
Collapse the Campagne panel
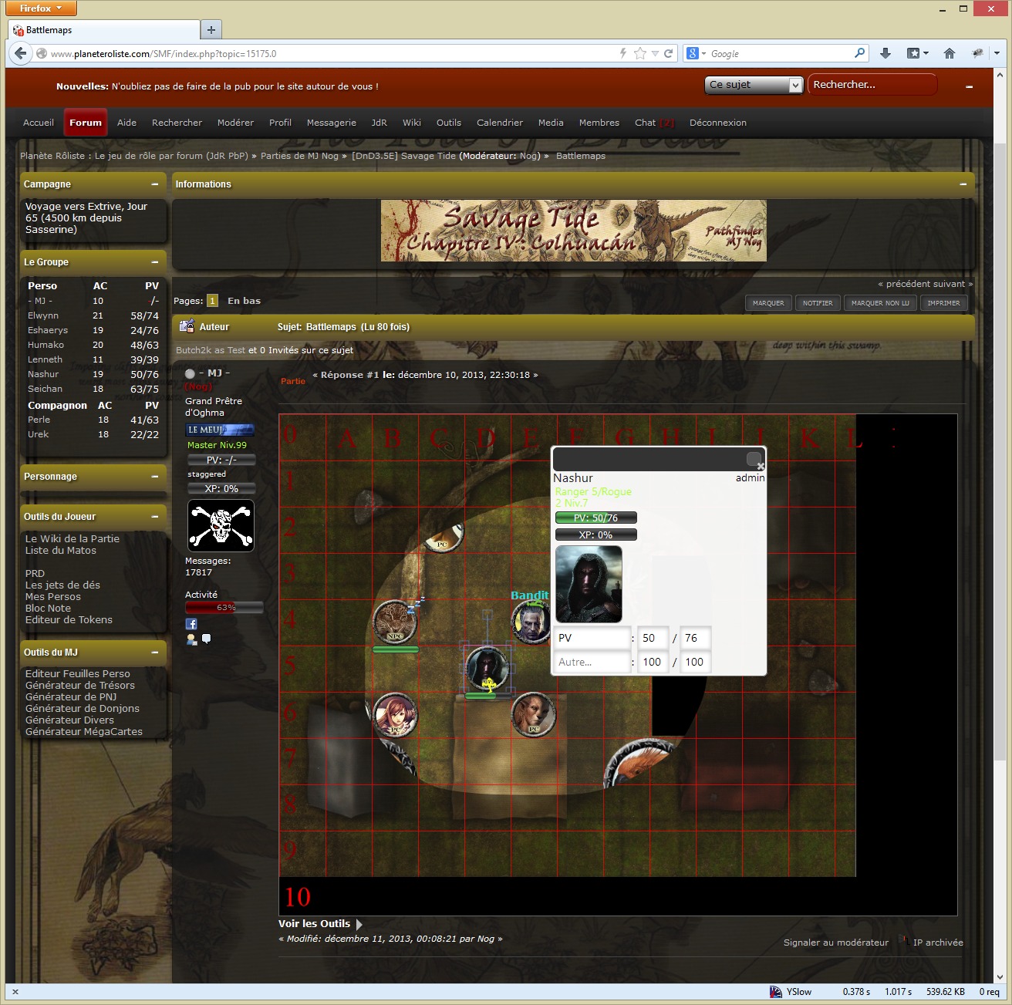pos(155,184)
